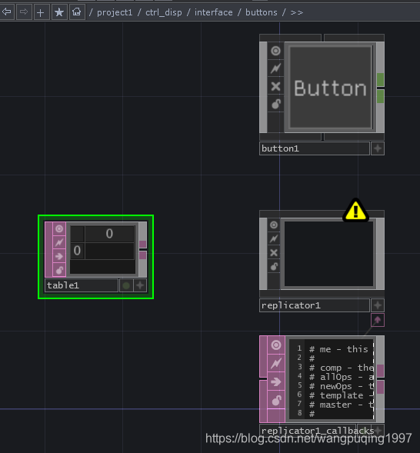Click the Button viewer in button1
Image resolution: width=420 pixels, height=453 pixels.
coord(331,87)
